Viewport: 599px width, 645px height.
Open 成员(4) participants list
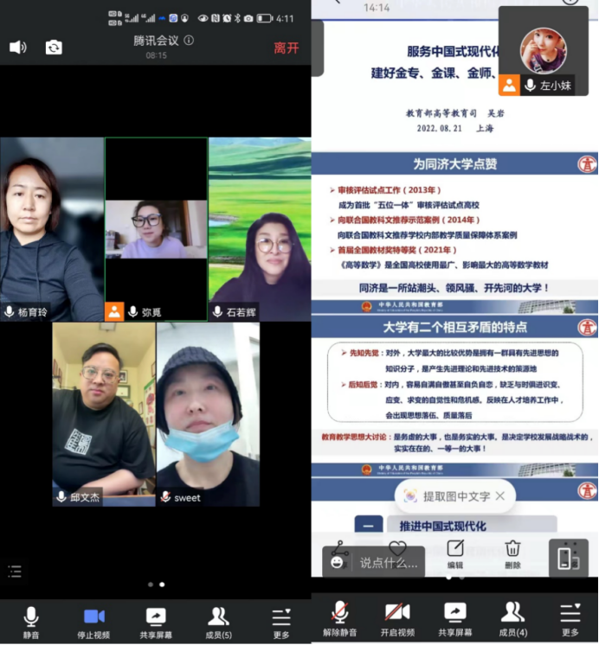coord(512,619)
